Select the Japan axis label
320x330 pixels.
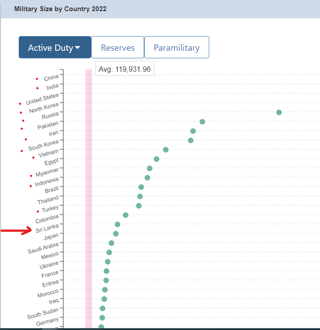click(x=51, y=236)
